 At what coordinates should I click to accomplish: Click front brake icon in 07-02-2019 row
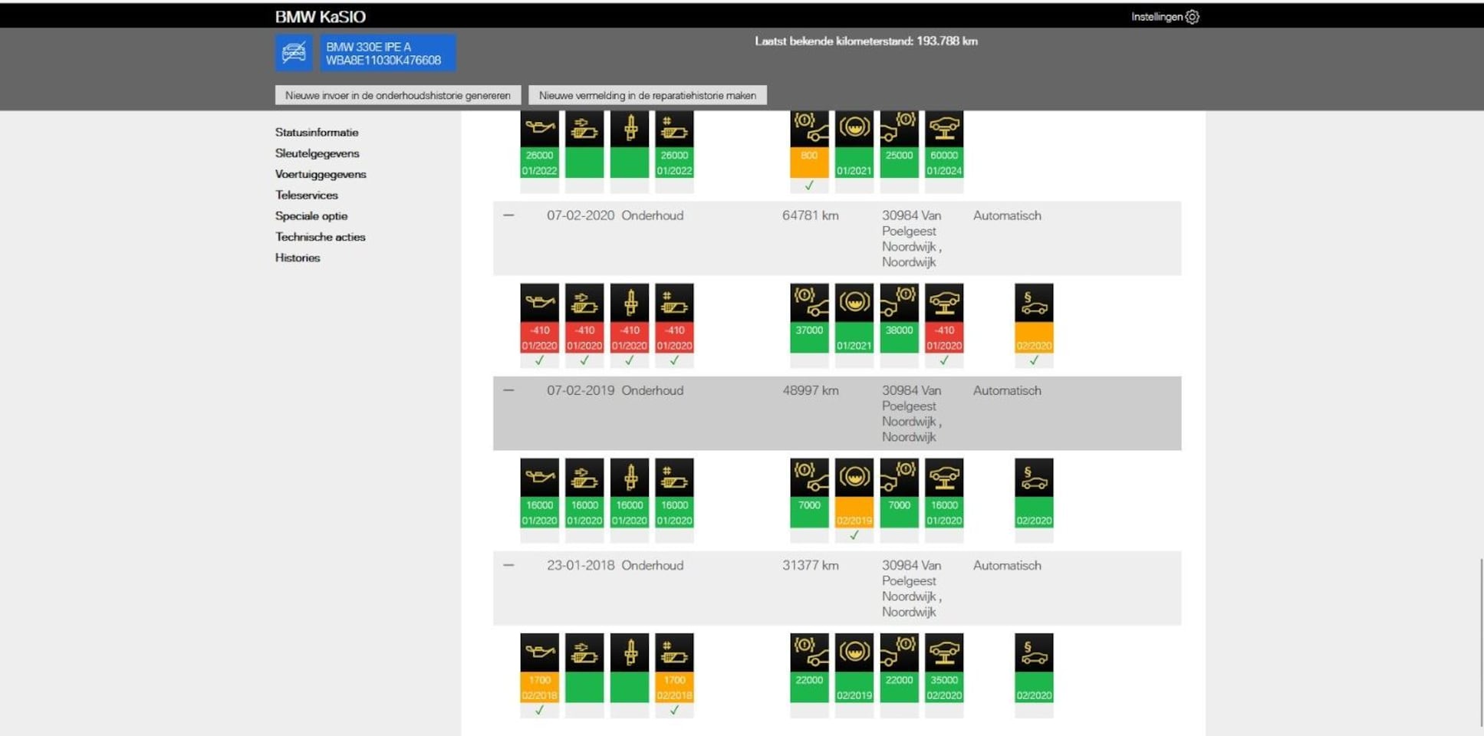click(809, 478)
